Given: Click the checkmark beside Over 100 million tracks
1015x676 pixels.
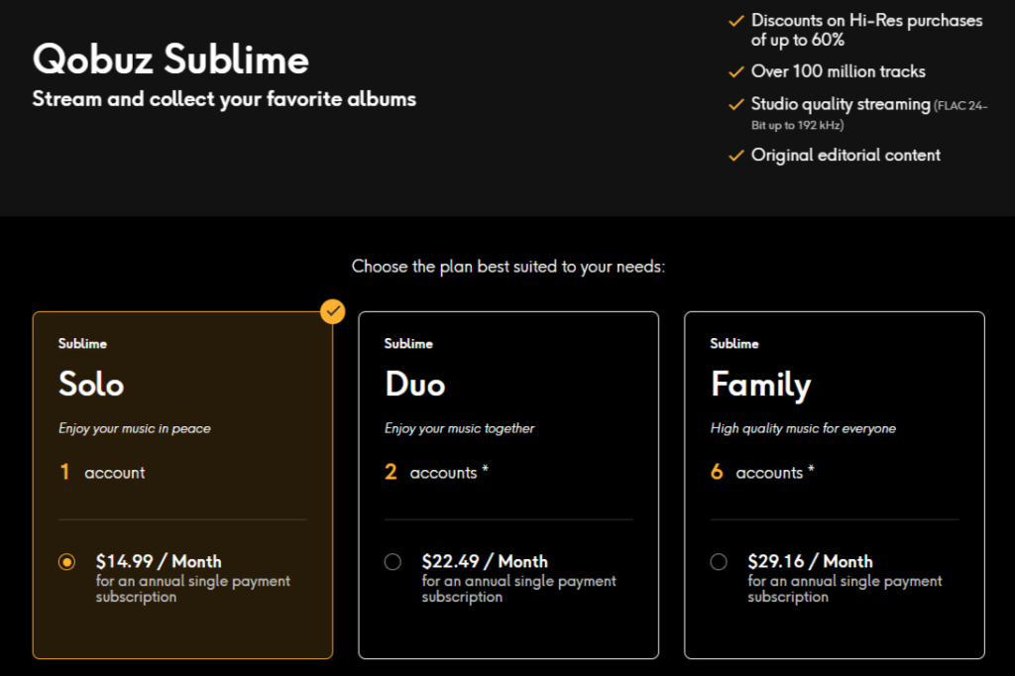Looking at the screenshot, I should tap(736, 72).
